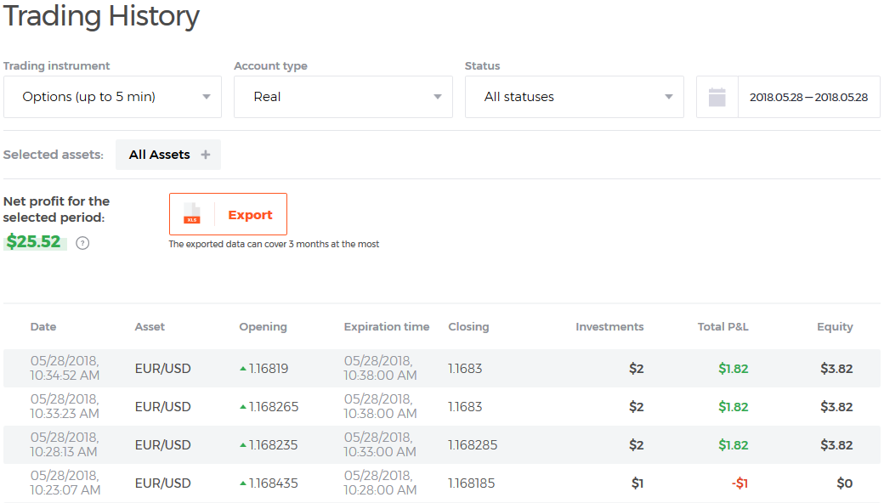Sort by the Date column header
884x503 pixels.
[x=43, y=326]
